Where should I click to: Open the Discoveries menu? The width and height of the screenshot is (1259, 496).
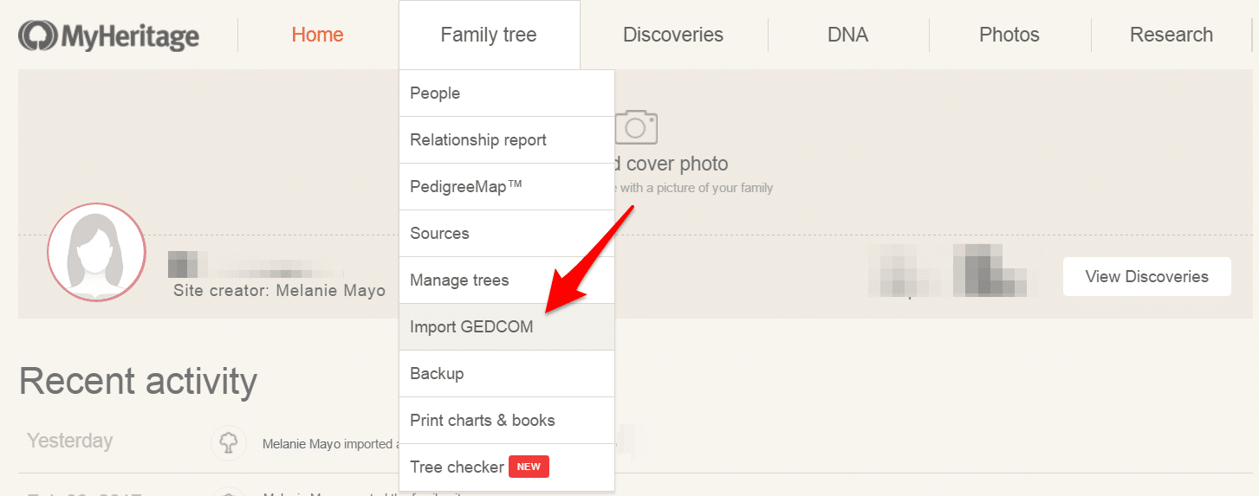[673, 35]
